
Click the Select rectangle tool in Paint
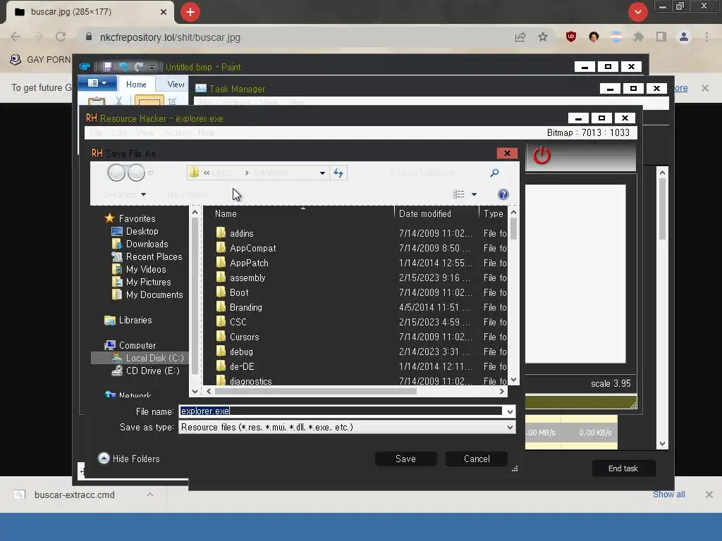click(x=149, y=101)
